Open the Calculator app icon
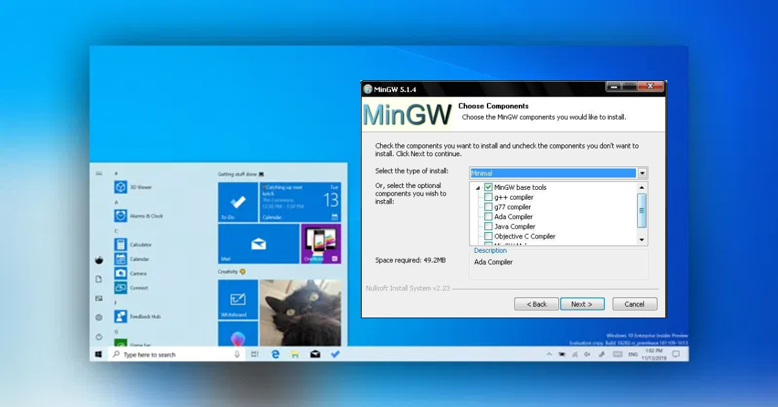This screenshot has height=407, width=778. 120,244
